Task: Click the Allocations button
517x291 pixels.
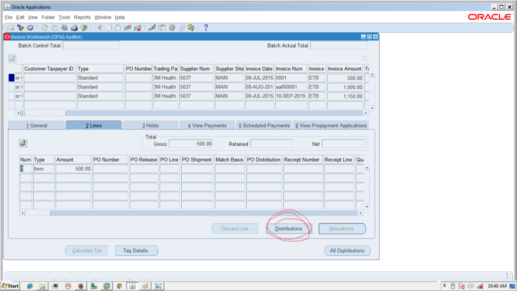Action: (342, 229)
